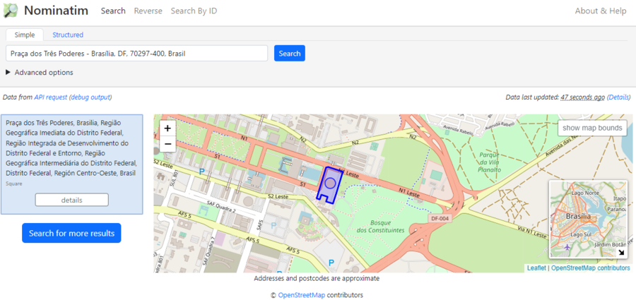Image resolution: width=636 pixels, height=300 pixels.
Task: Open the debug output link
Action: [90, 97]
